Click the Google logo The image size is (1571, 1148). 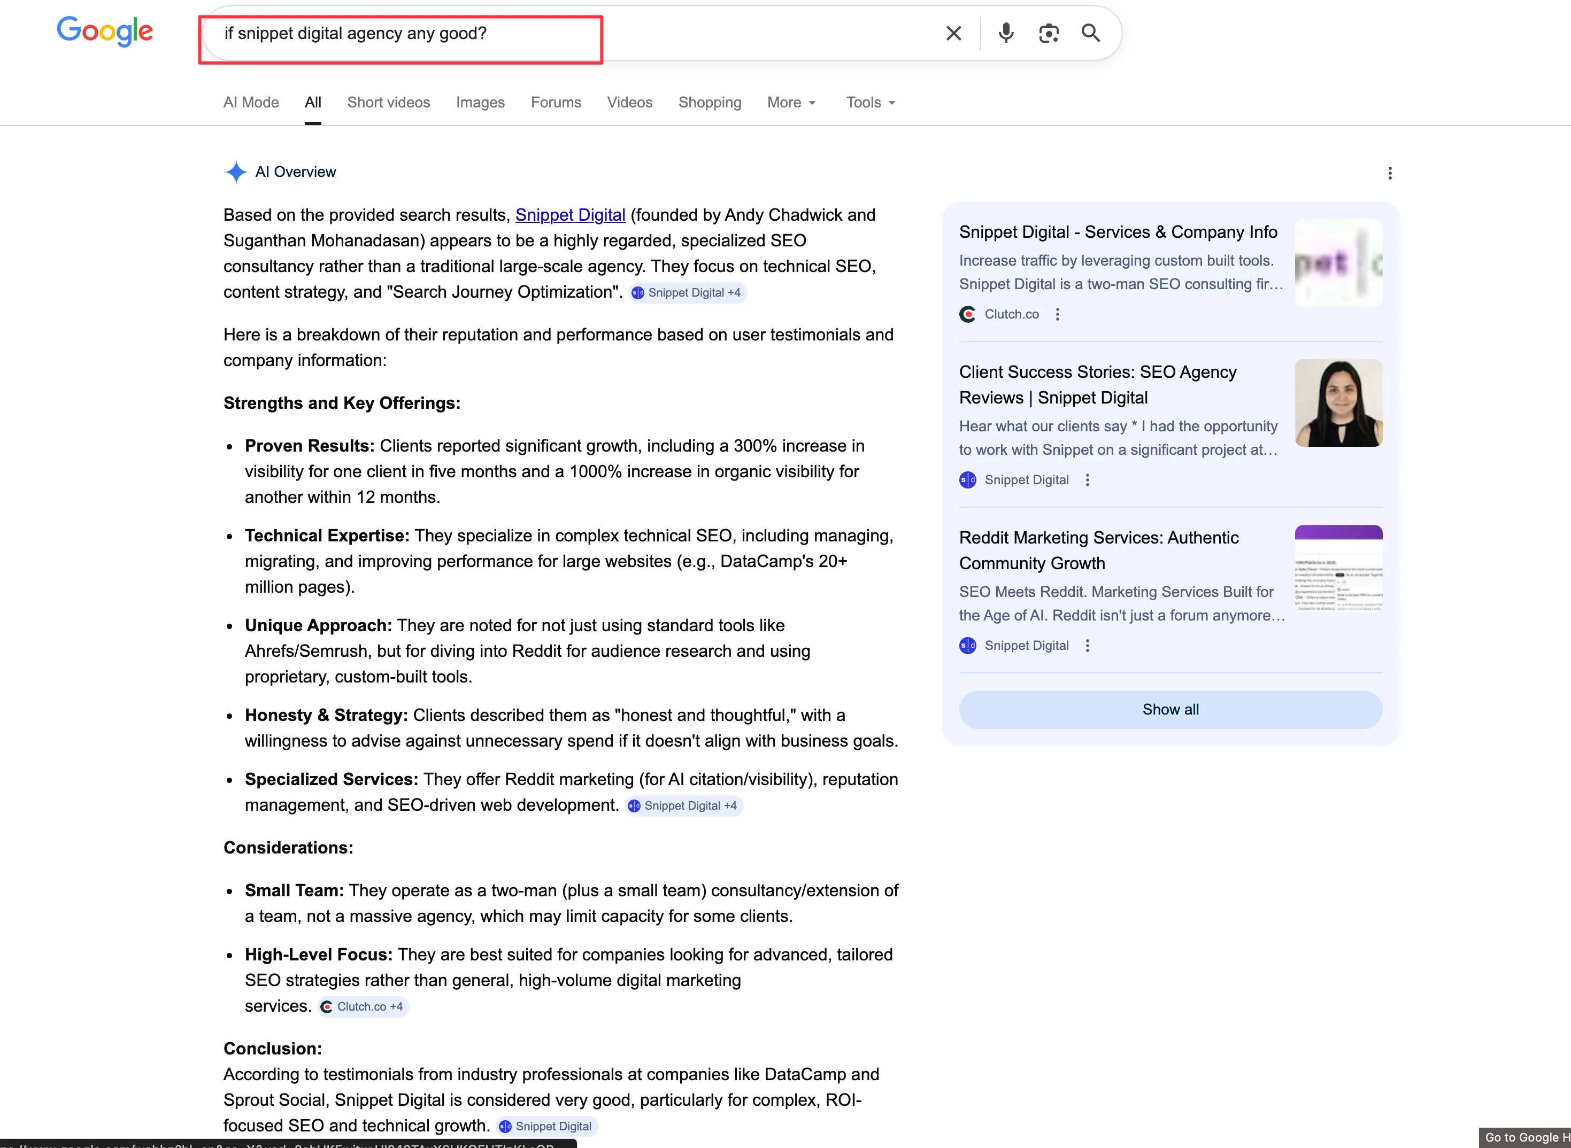point(105,32)
